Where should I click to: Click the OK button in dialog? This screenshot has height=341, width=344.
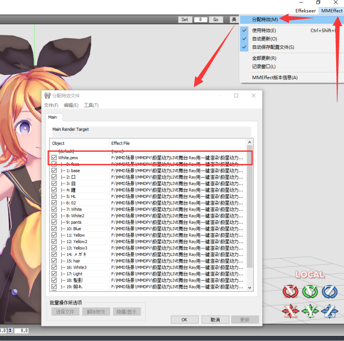pyautogui.click(x=185, y=320)
